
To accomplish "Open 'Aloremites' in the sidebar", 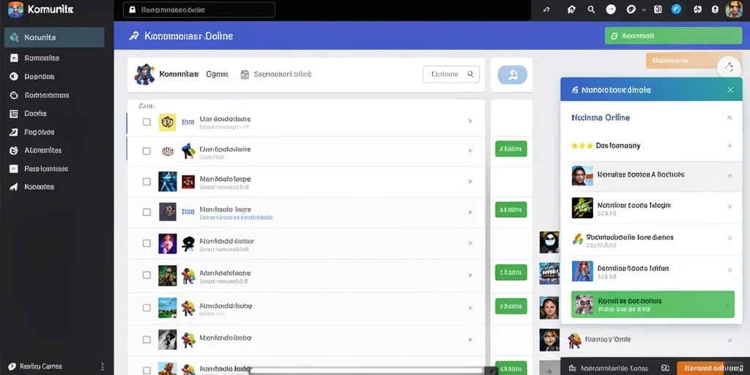I will [x=43, y=150].
